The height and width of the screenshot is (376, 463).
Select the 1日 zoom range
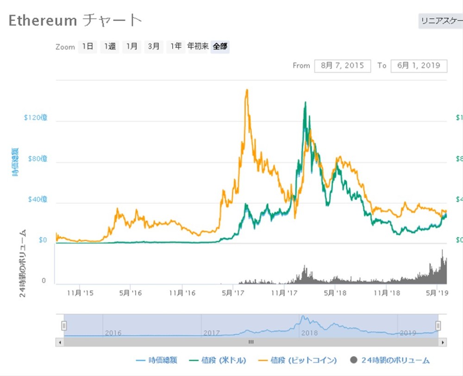click(x=88, y=46)
